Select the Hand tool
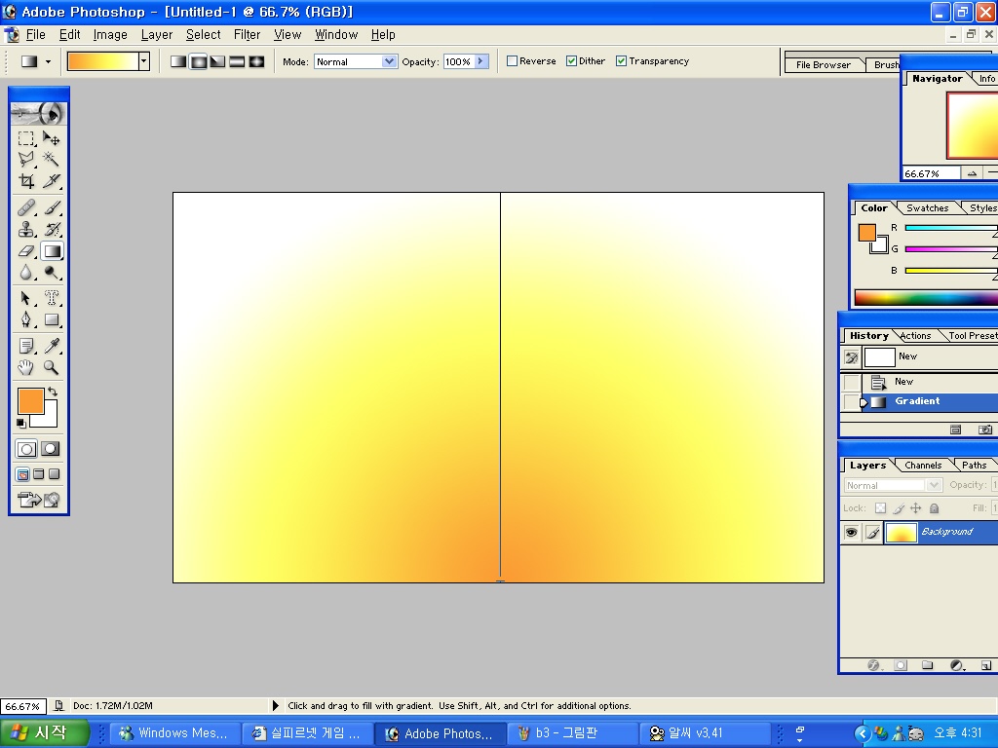Screen dimensions: 998x748 click(26, 367)
